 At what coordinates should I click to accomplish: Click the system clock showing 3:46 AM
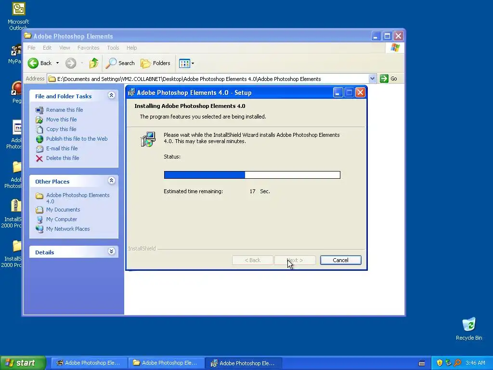point(475,363)
